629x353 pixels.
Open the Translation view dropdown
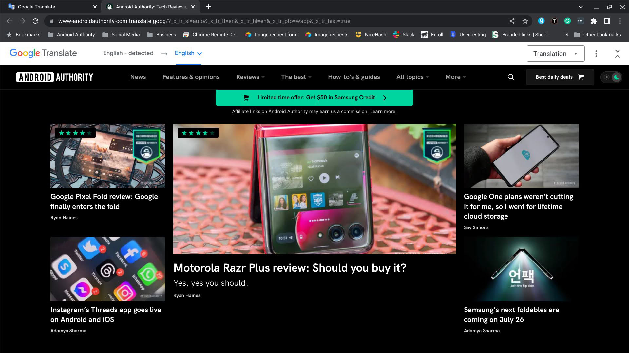[x=555, y=54]
